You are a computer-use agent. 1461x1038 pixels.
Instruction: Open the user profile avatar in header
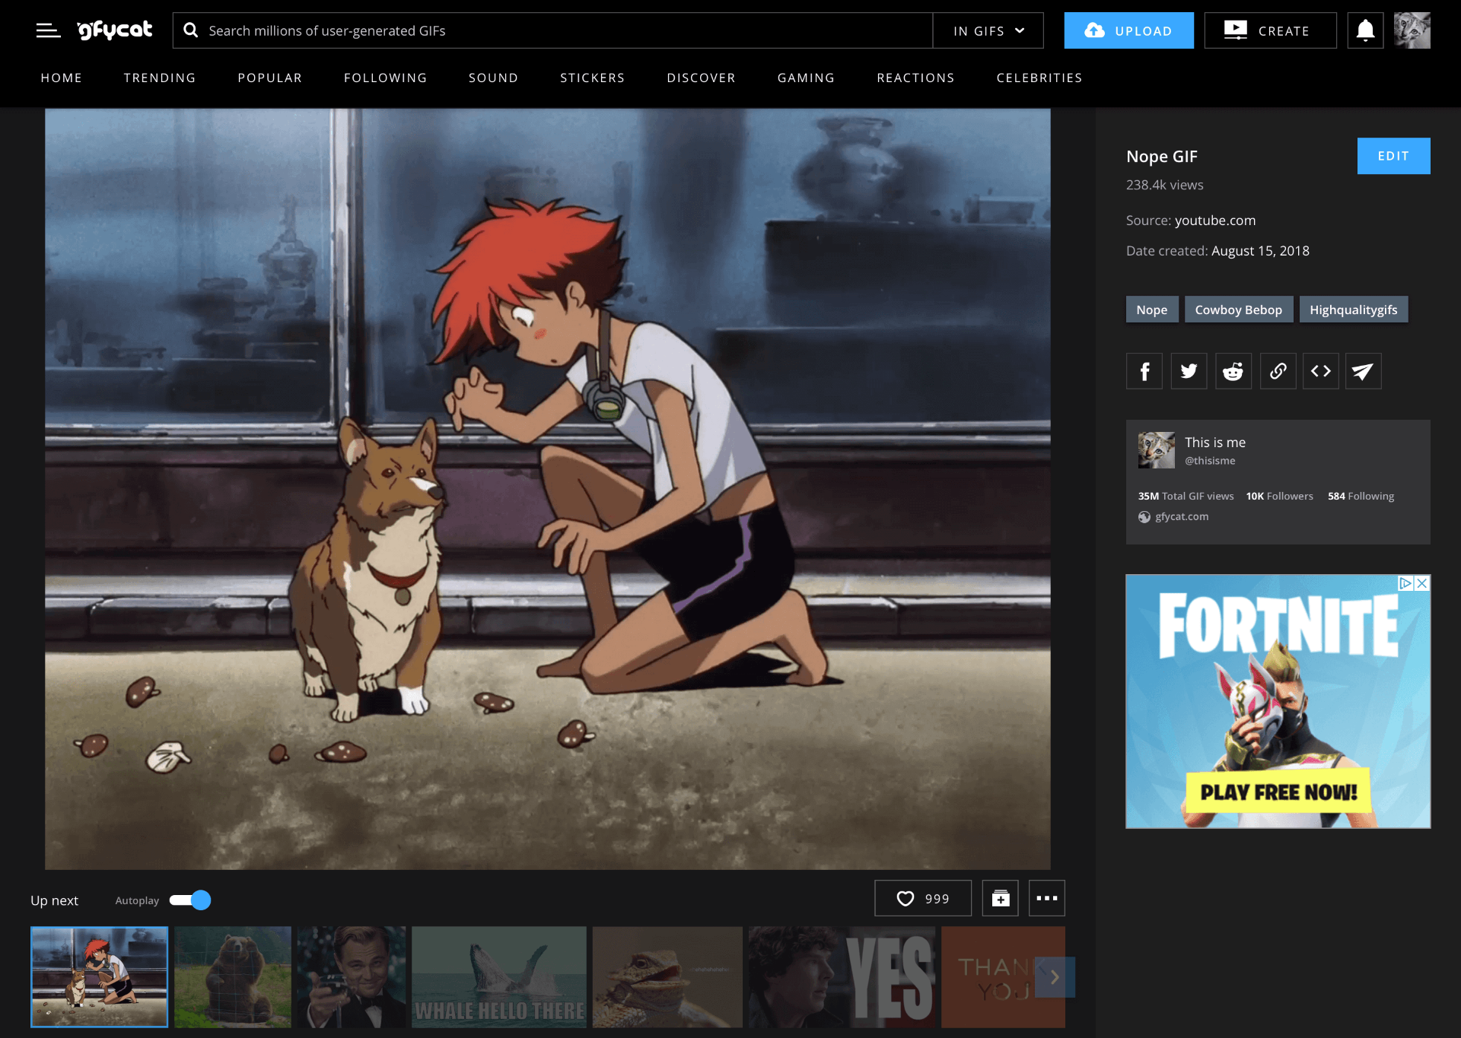[1412, 30]
